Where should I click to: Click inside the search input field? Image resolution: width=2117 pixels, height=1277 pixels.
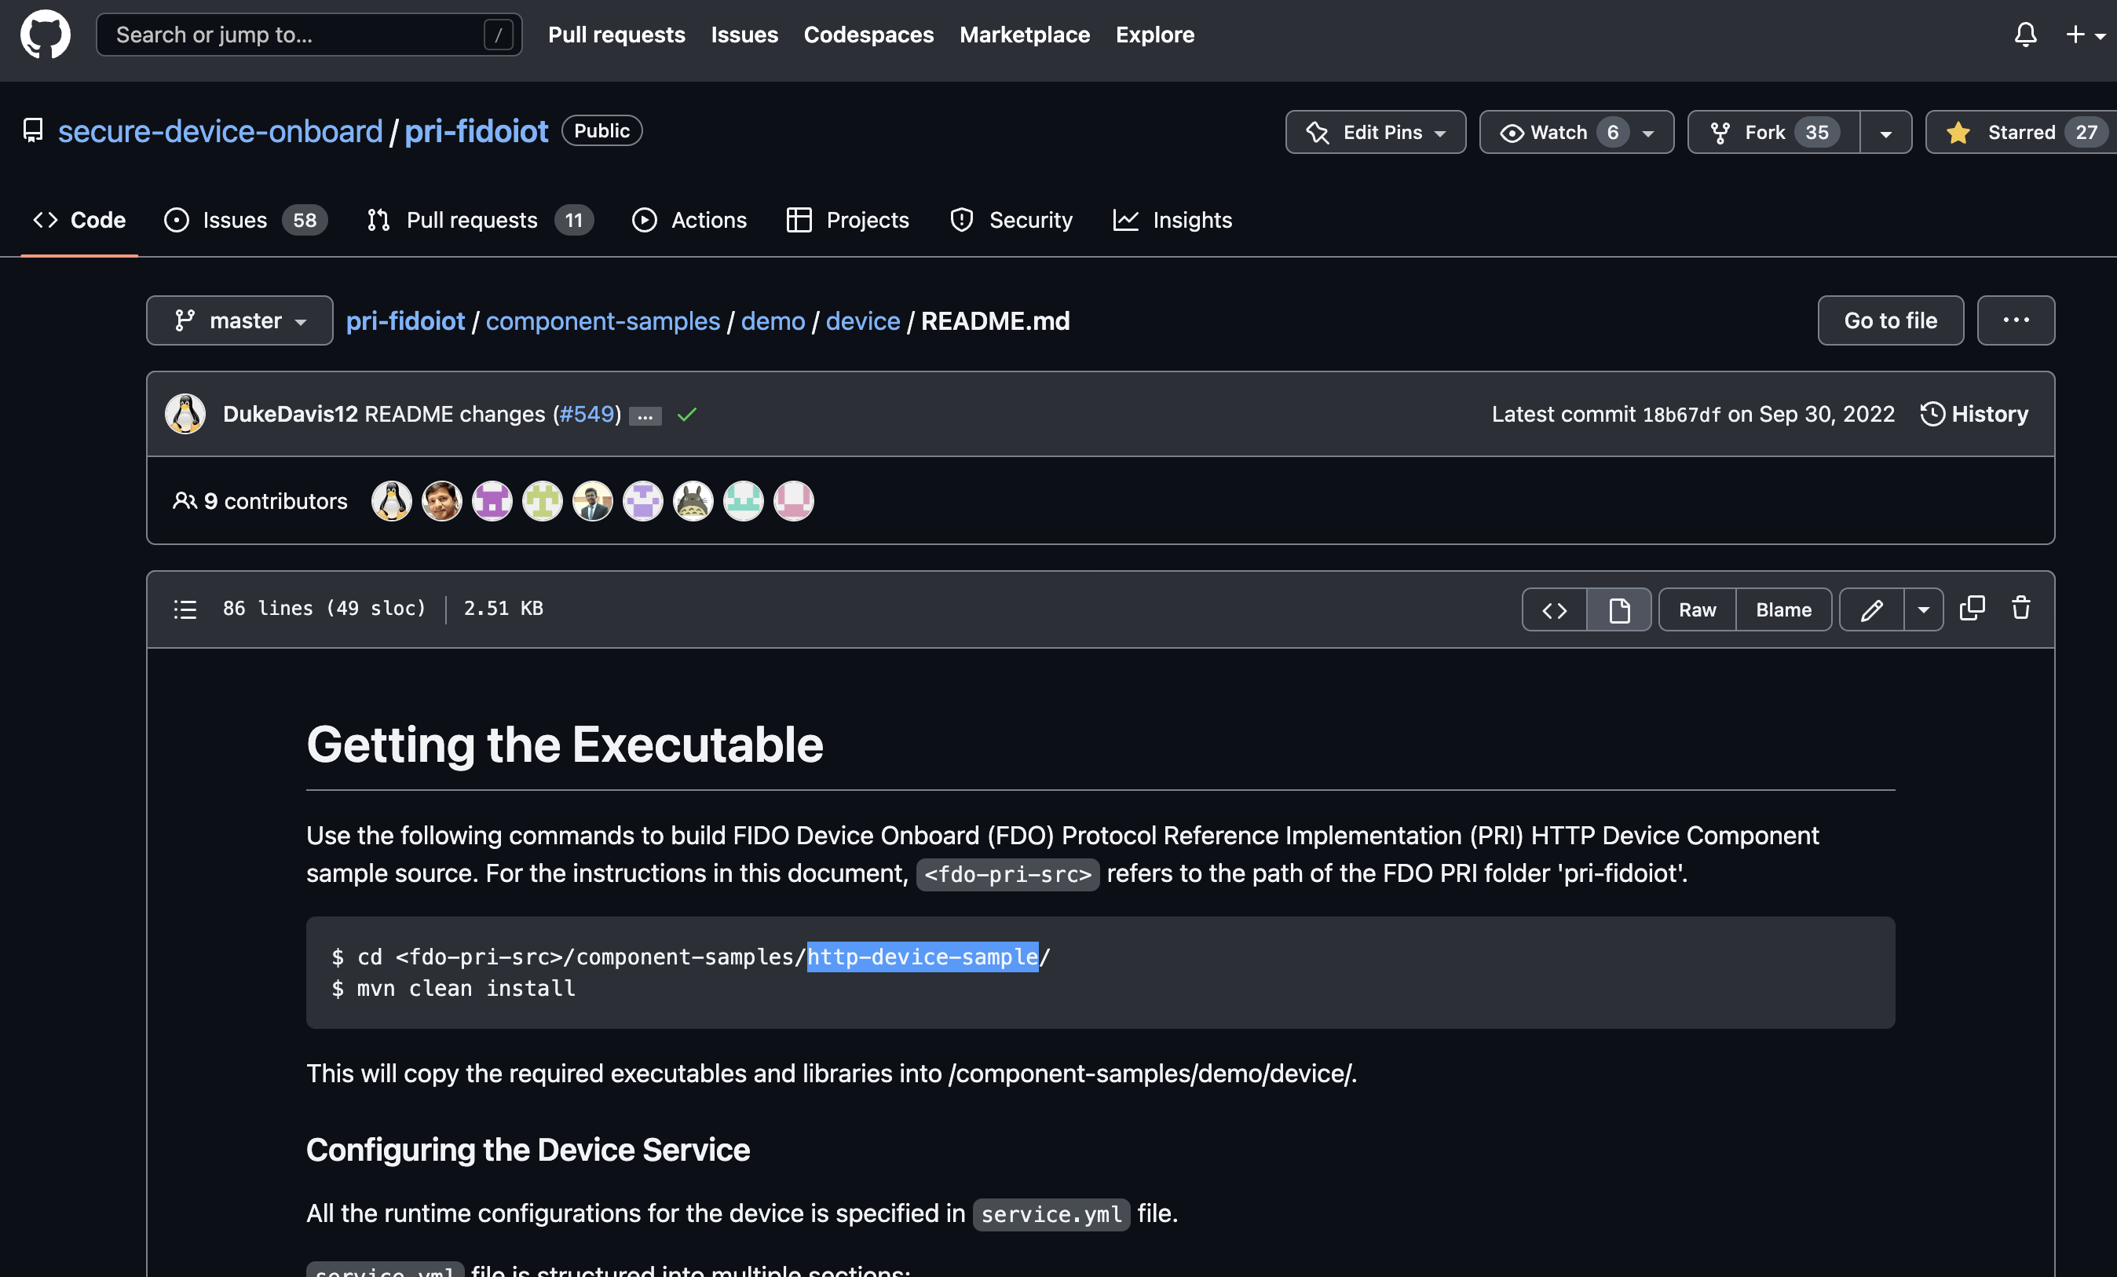tap(292, 35)
